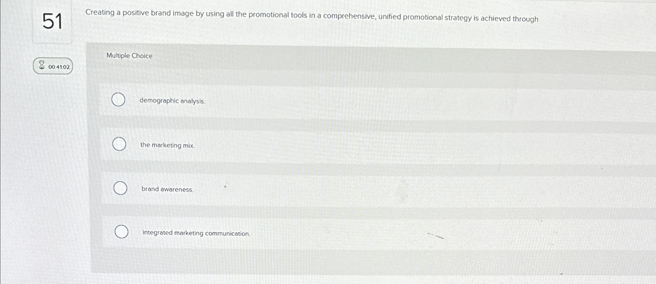Click the question 51 panel area
The image size is (656, 284).
53,22
